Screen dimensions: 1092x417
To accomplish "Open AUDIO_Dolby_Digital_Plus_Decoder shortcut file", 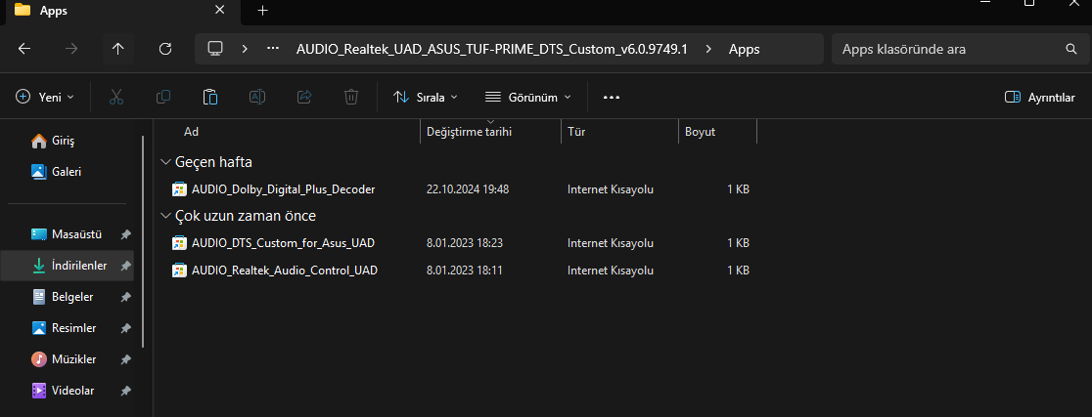I will click(x=283, y=188).
